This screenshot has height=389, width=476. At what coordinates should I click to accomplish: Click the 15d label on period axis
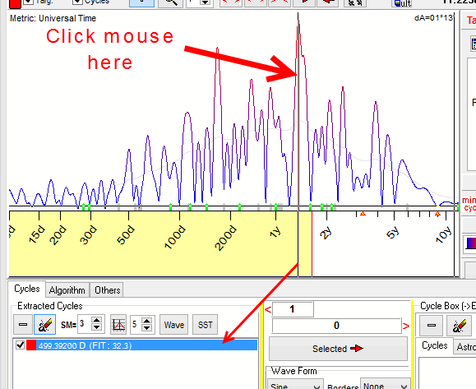[36, 234]
